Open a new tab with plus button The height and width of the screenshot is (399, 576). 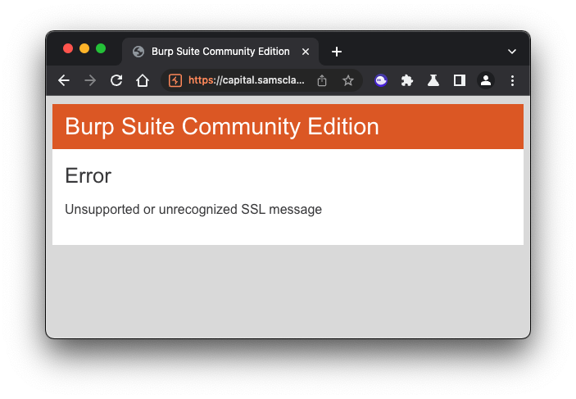(x=336, y=52)
